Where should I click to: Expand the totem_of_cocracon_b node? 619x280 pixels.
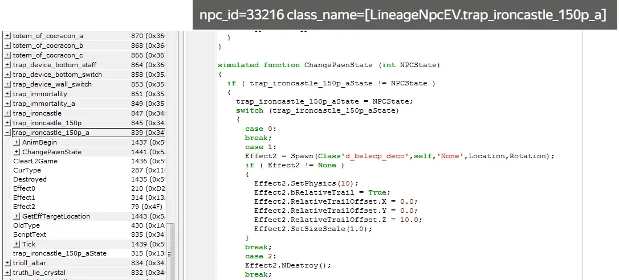point(7,46)
